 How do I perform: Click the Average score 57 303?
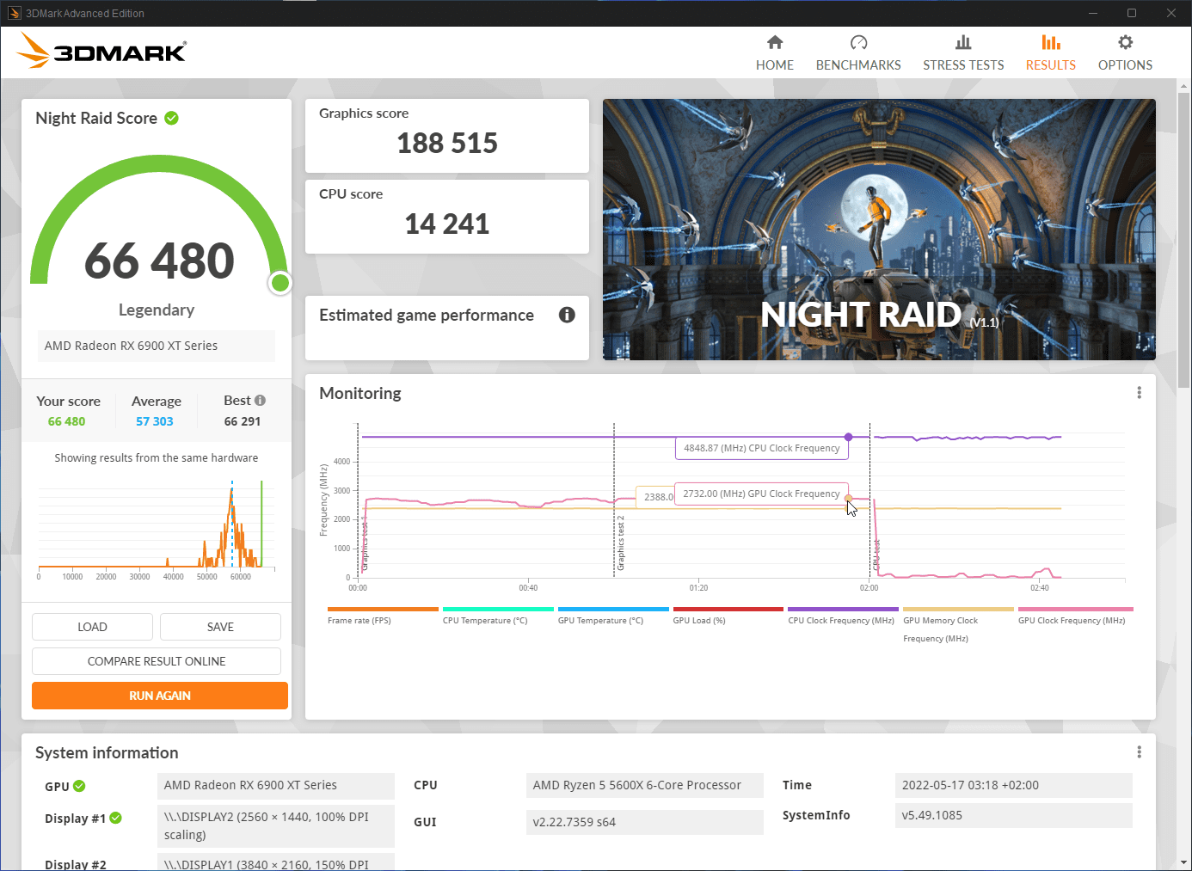[155, 421]
